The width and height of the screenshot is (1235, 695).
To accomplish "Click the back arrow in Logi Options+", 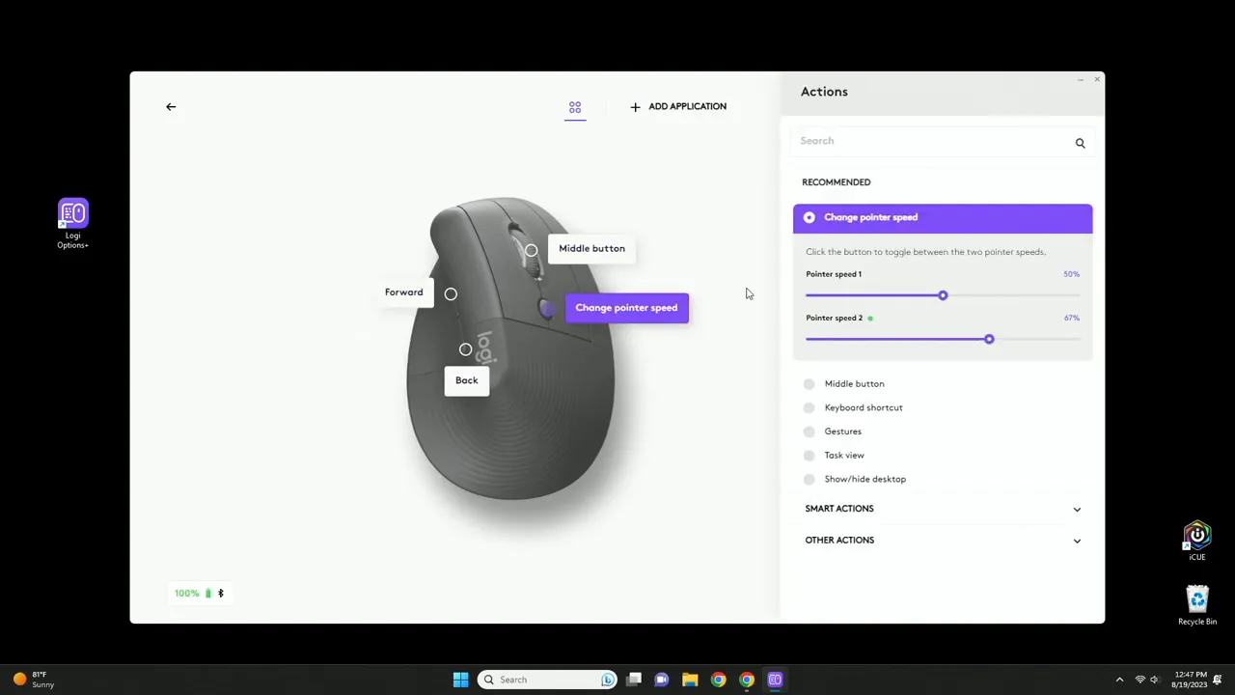I will tap(171, 106).
